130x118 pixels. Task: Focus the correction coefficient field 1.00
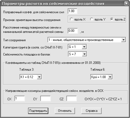[72, 11]
